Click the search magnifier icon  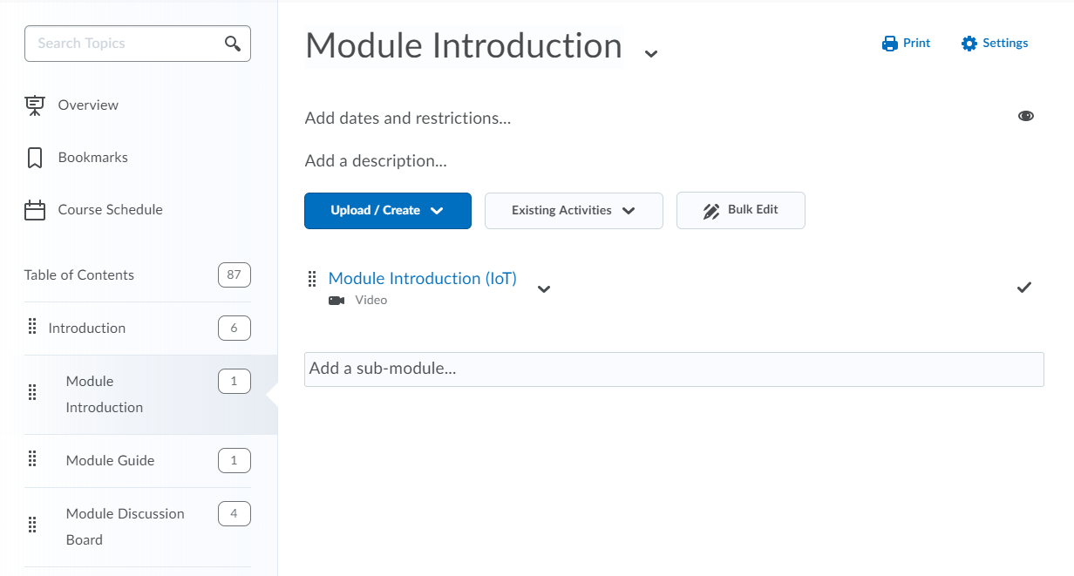pos(233,44)
